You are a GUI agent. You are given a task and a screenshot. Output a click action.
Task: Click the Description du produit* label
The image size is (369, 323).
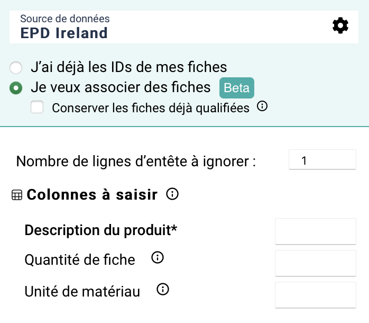101,231
